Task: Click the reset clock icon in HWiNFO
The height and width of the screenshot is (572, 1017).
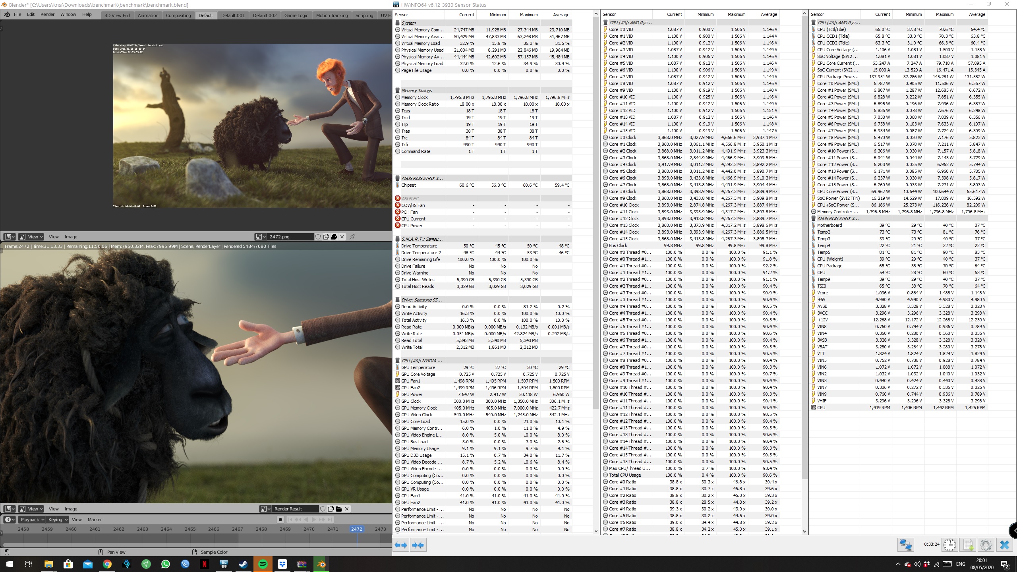Action: (x=950, y=545)
